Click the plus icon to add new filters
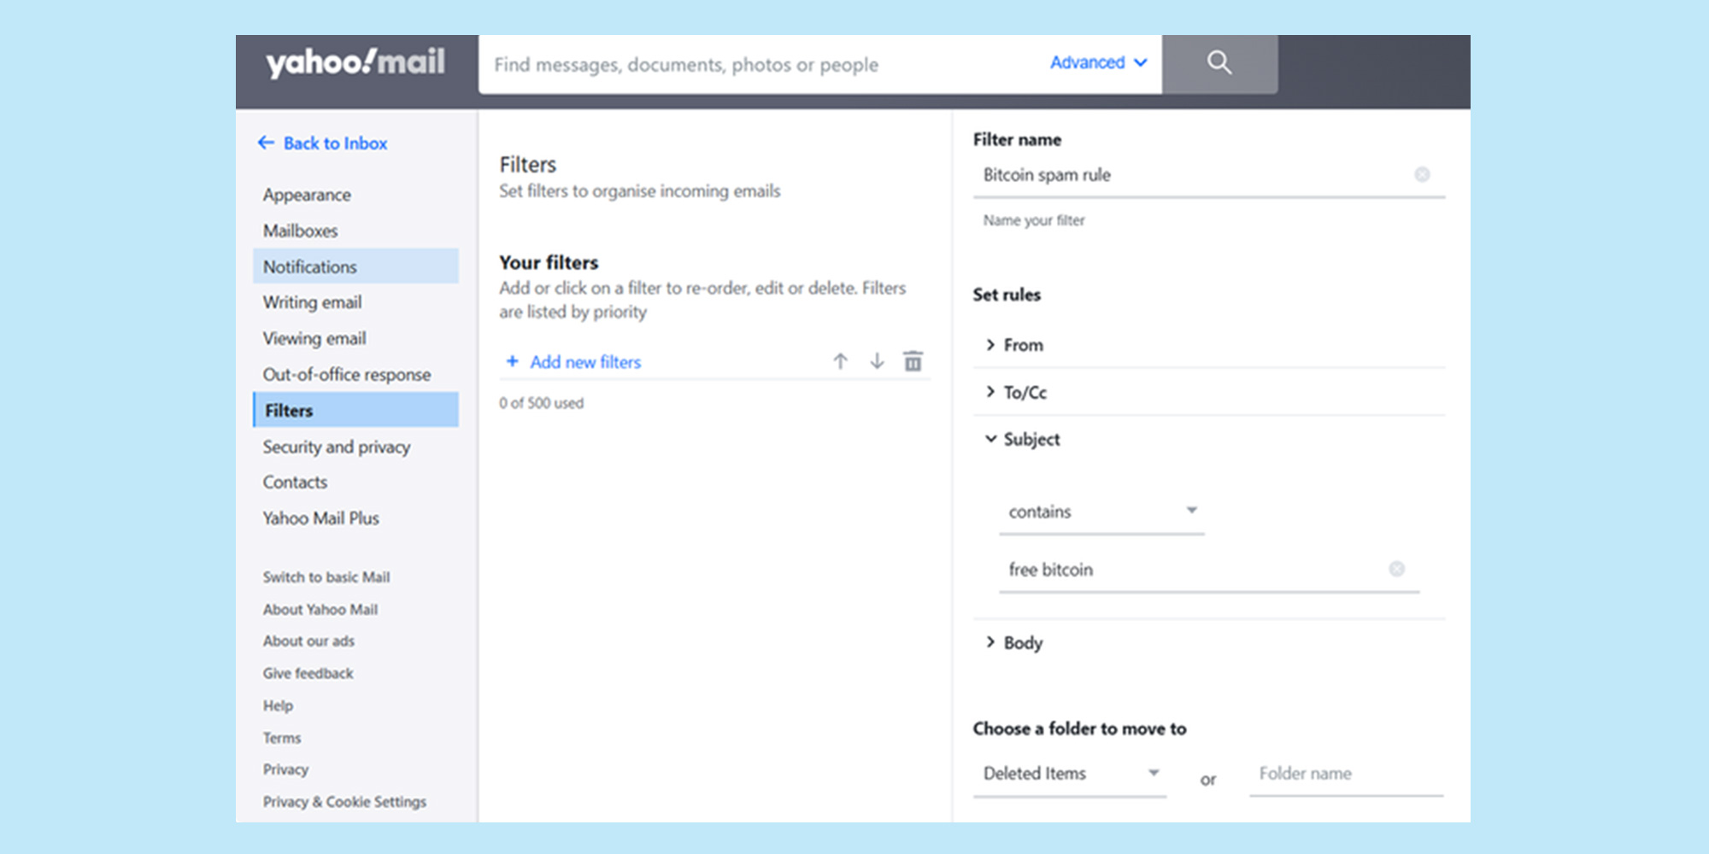 (x=512, y=361)
